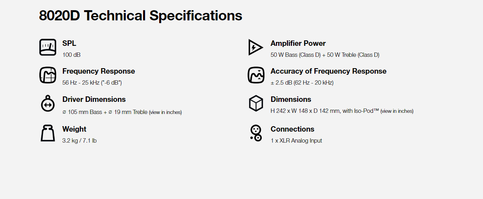Click the Weight kettlebell icon
This screenshot has width=483, height=199.
pyautogui.click(x=48, y=133)
